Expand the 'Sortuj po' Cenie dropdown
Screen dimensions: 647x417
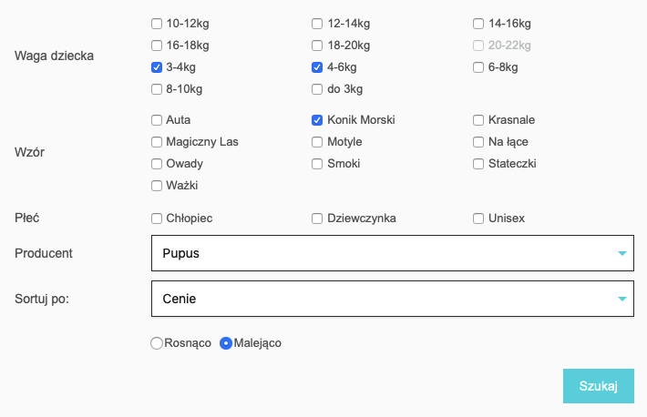point(392,299)
